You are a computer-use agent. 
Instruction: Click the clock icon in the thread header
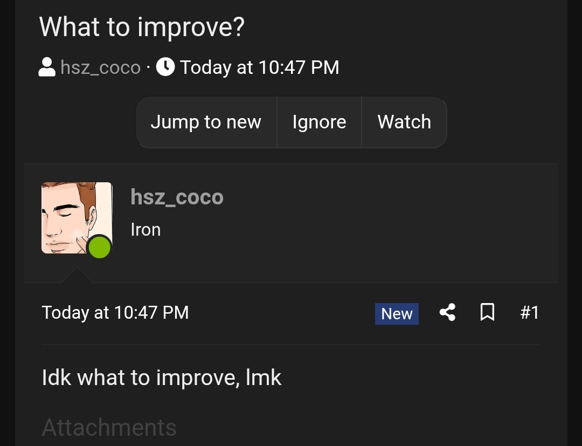point(165,67)
